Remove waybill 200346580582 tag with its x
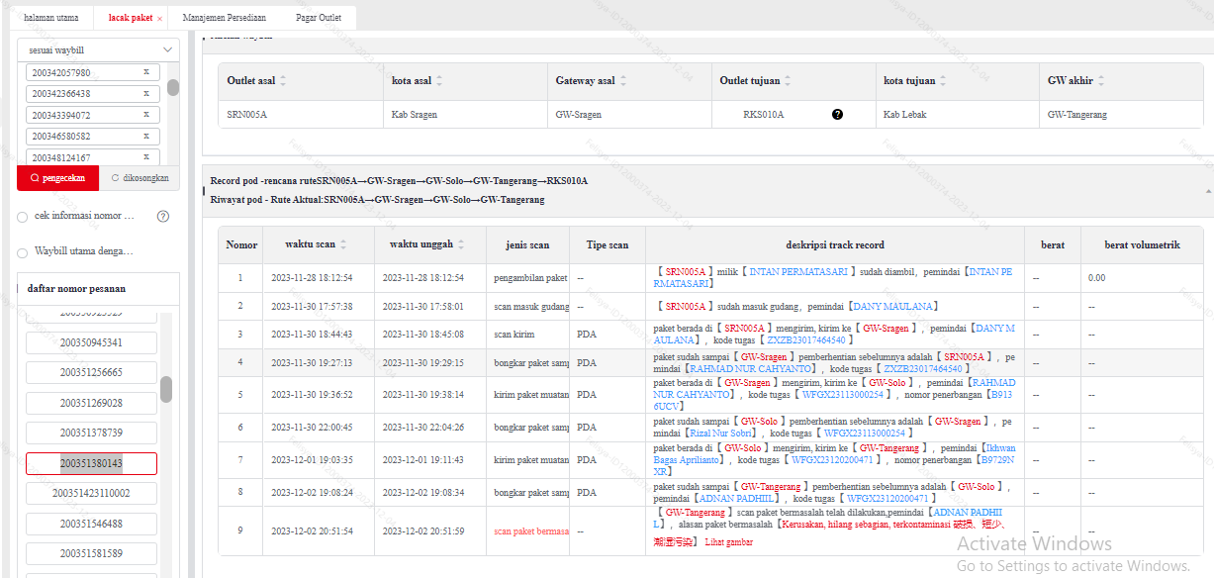The height and width of the screenshot is (578, 1214). 145,136
